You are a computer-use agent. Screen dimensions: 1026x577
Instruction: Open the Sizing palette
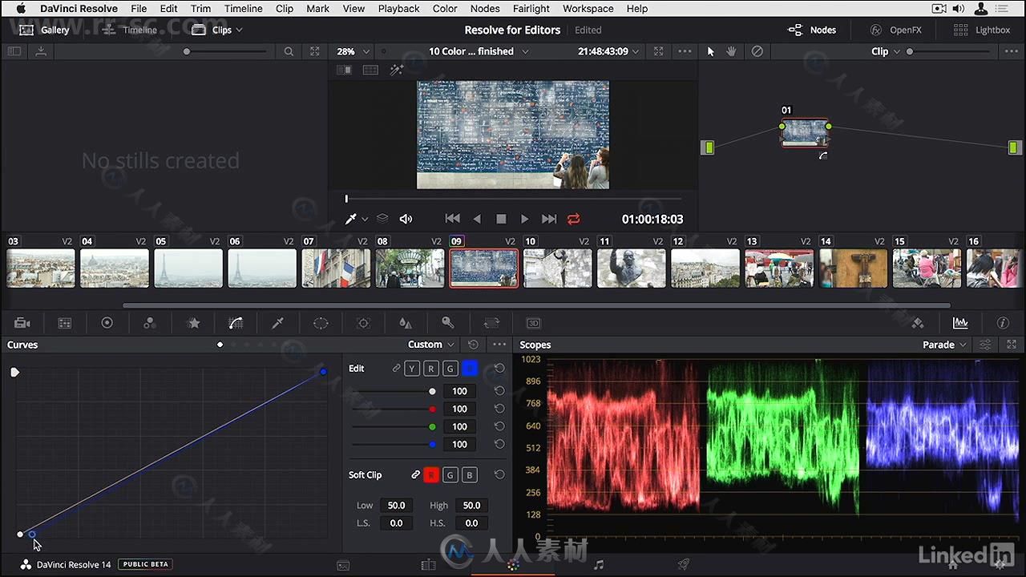click(x=491, y=323)
